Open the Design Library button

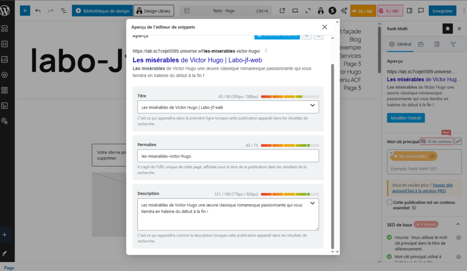click(x=154, y=10)
